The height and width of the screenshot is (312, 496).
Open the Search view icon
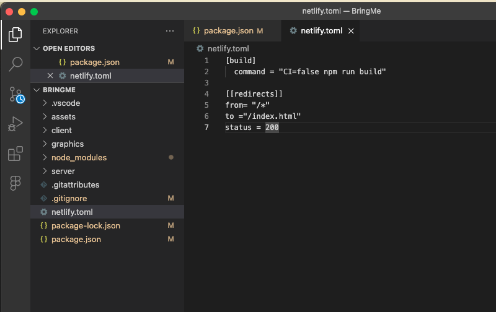(15, 64)
